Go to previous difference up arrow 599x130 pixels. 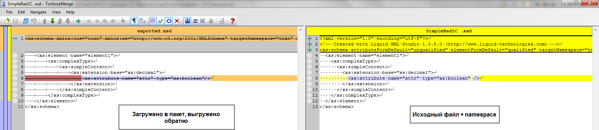point(45,21)
